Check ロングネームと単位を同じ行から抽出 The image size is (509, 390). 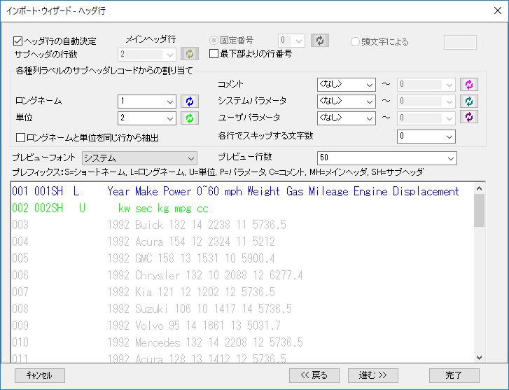[x=20, y=138]
